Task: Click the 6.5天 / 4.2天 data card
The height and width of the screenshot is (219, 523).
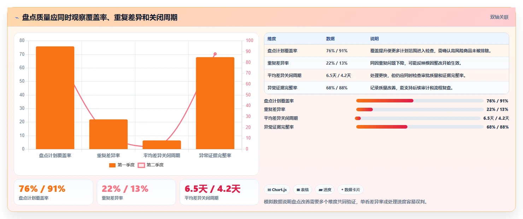Action: 219,192
